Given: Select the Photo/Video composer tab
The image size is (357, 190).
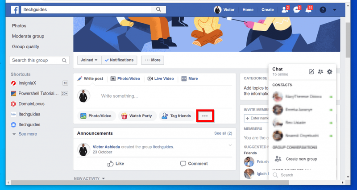Looking at the screenshot, I should (x=125, y=79).
